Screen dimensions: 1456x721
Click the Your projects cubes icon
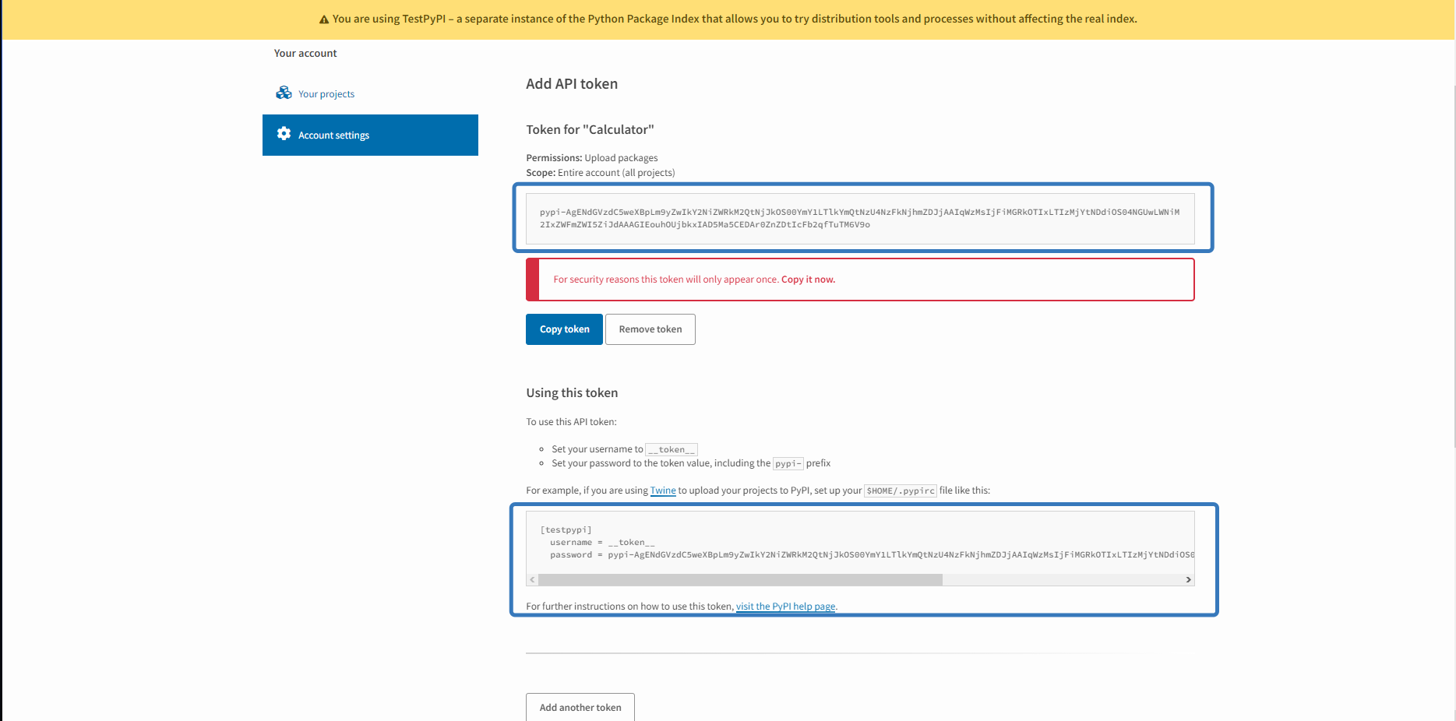coord(284,92)
